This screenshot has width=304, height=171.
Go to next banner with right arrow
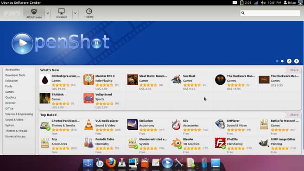297,61
